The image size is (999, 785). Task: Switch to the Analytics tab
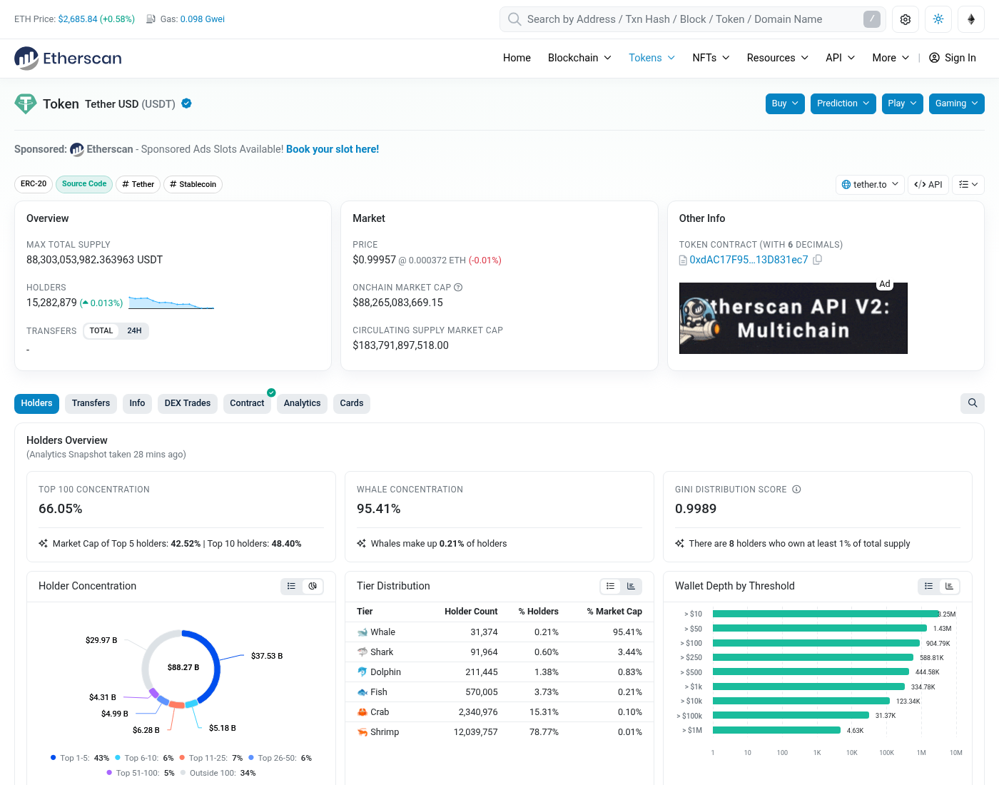point(302,403)
